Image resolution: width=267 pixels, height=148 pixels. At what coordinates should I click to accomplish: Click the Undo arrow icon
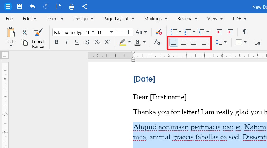coord(32,7)
